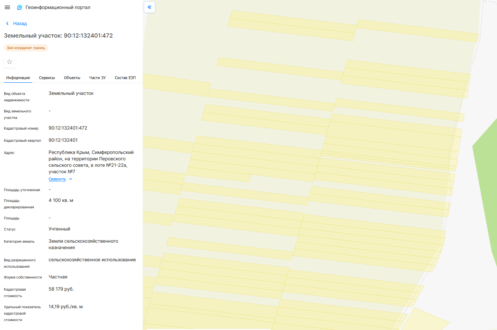Click the cadastral quarter value 90:12:132401
Screen dimensions: 497x330
coord(63,140)
